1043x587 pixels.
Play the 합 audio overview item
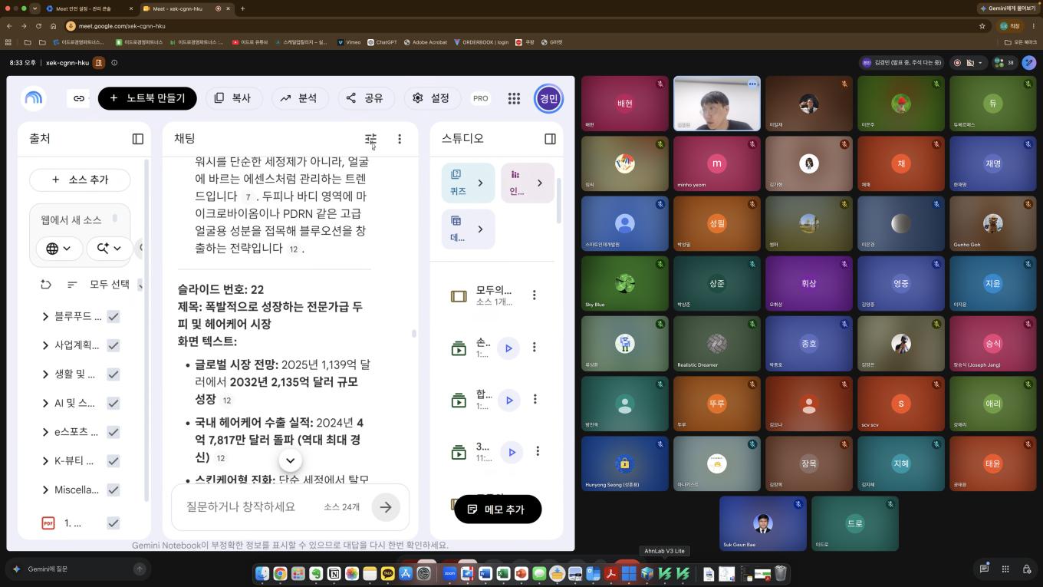(x=508, y=400)
